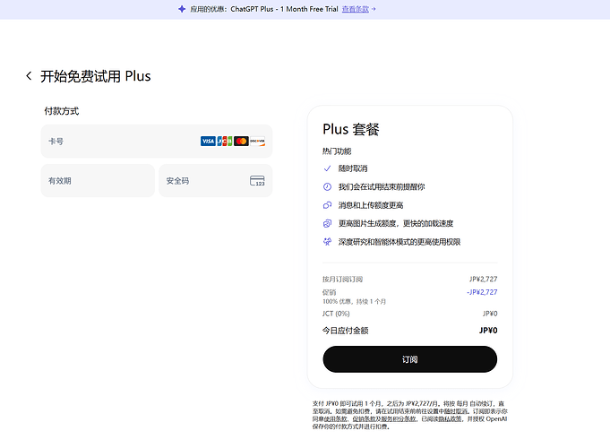Click the clock icon beside the trial reminder
Screen dimensions: 610x448
(327, 187)
